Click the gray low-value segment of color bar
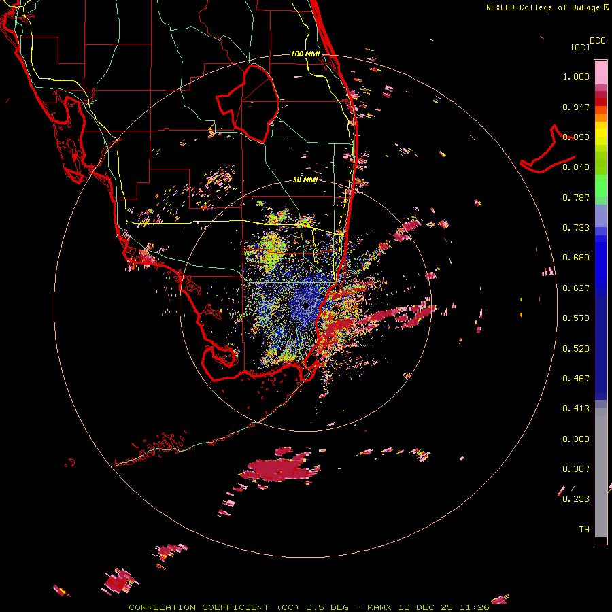Viewport: 612px width, 612px height. (600, 473)
